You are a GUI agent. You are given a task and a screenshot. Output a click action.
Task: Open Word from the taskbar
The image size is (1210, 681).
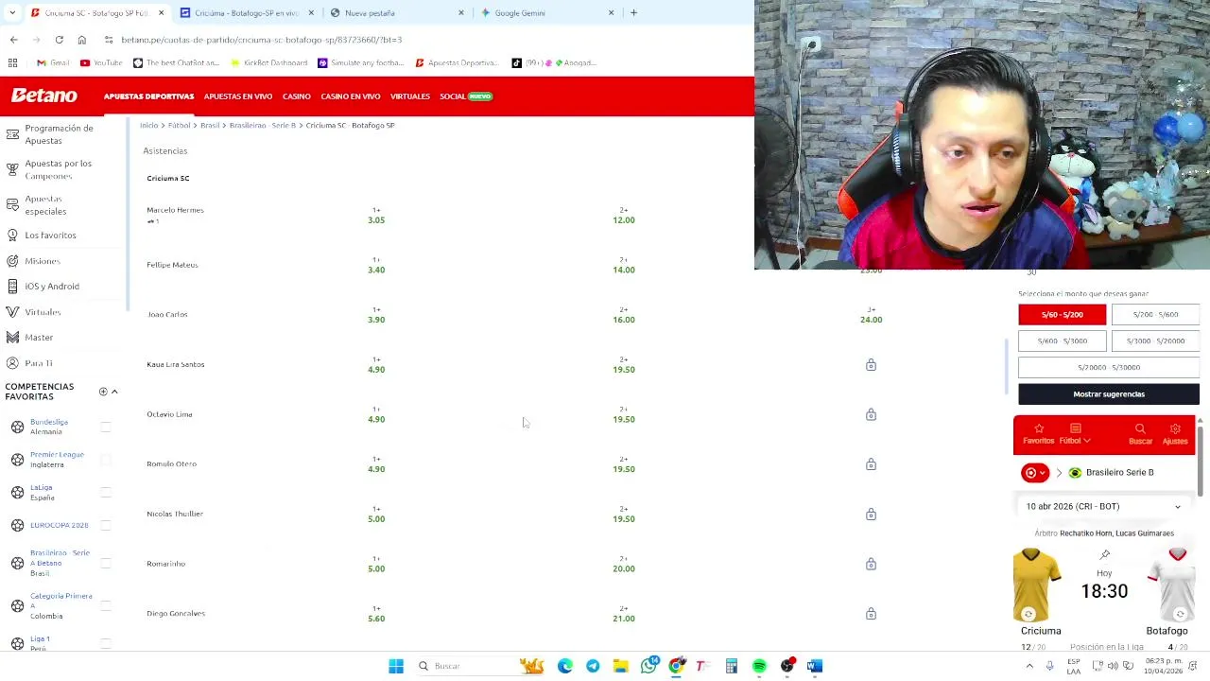(x=815, y=666)
